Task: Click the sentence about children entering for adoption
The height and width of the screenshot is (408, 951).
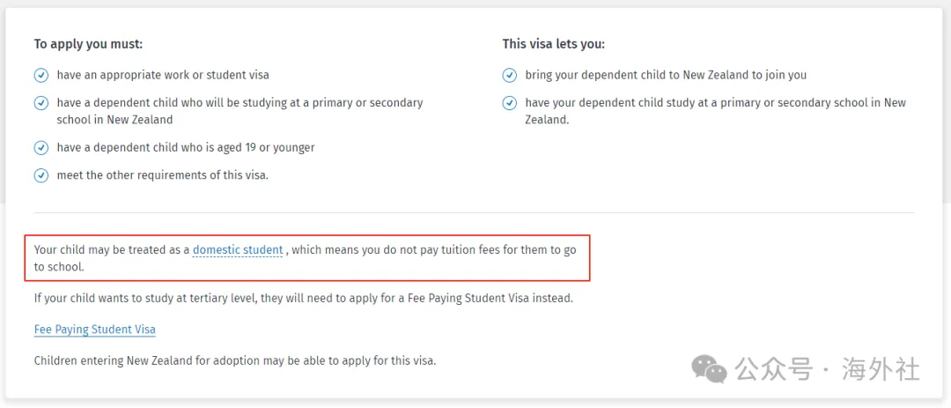Action: 235,360
